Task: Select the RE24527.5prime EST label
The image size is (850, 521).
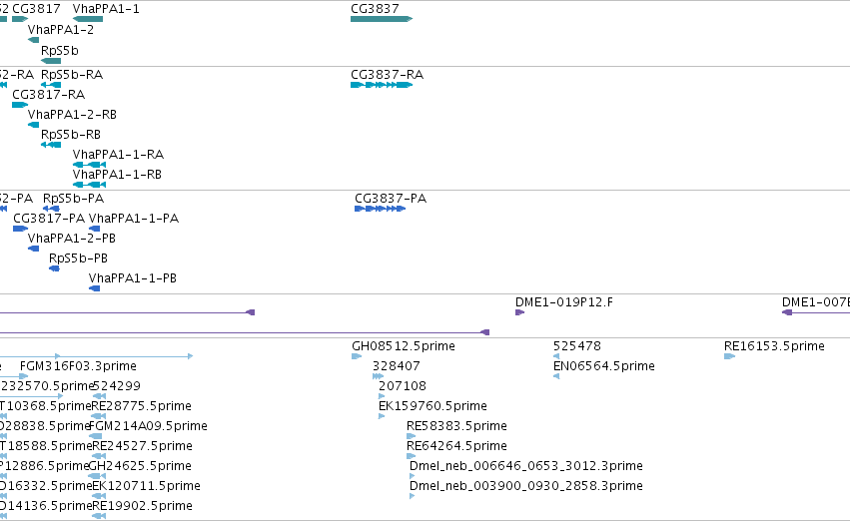Action: pos(142,447)
